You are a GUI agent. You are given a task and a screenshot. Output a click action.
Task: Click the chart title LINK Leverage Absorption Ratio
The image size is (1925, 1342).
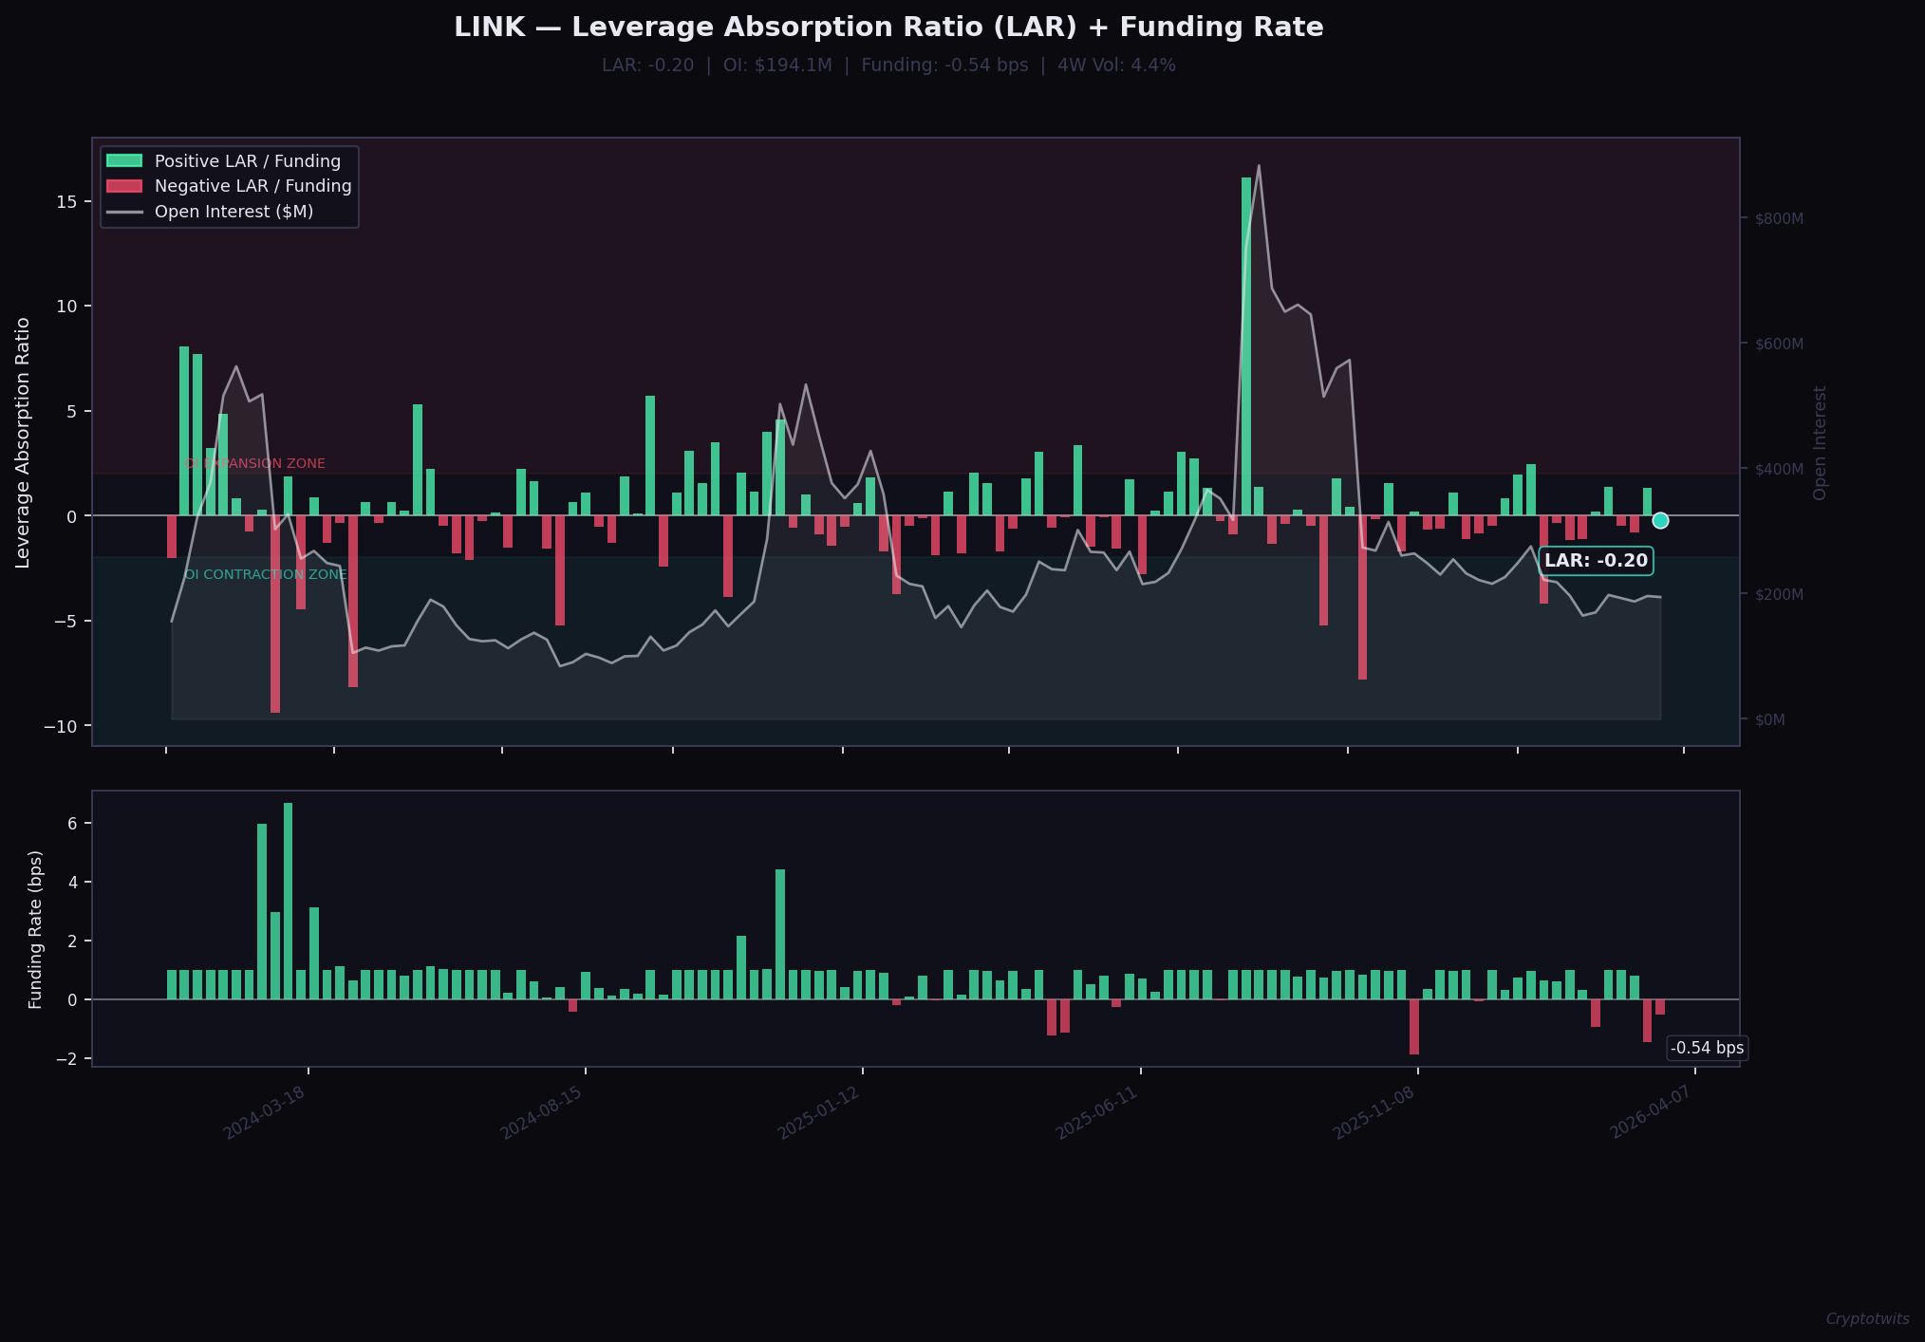tap(888, 28)
